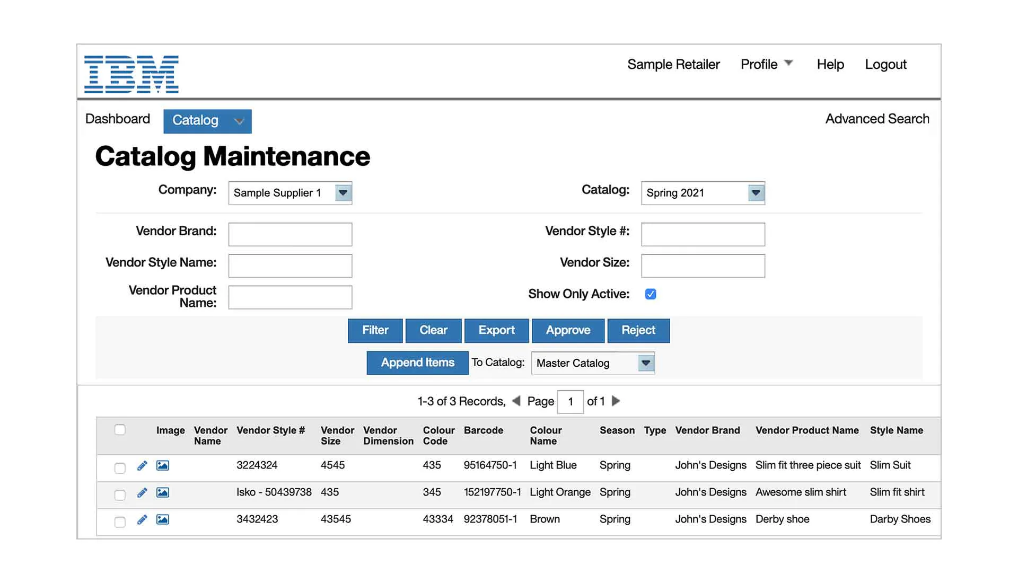1018x583 pixels.
Task: Open image icon for Isko - 50439738
Action: pos(163,493)
